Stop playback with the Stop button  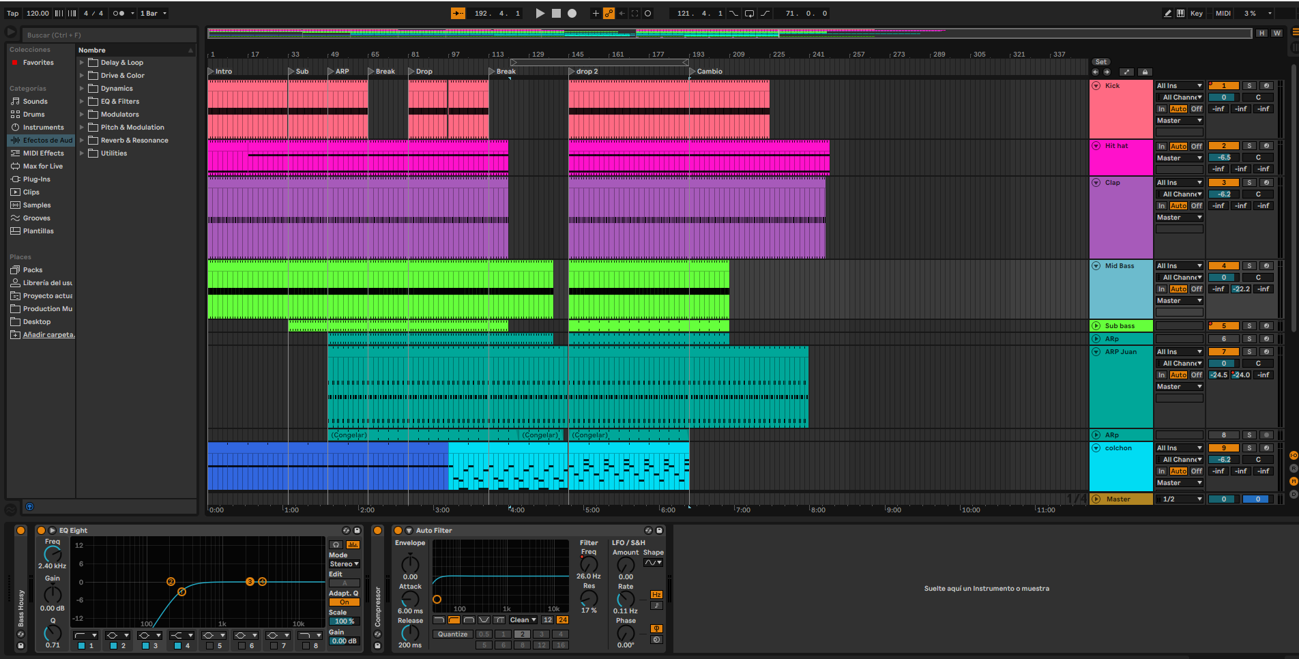(556, 13)
